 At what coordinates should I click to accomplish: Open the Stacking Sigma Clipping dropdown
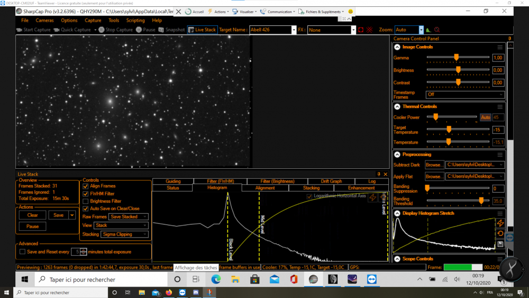[x=124, y=234]
